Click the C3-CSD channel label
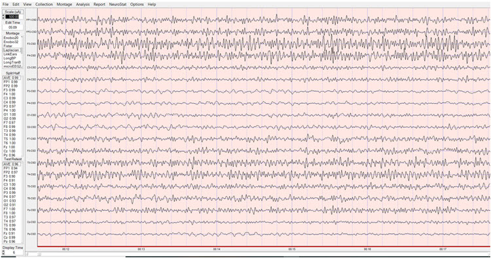Screen dimensions: 491x258 coord(32,67)
